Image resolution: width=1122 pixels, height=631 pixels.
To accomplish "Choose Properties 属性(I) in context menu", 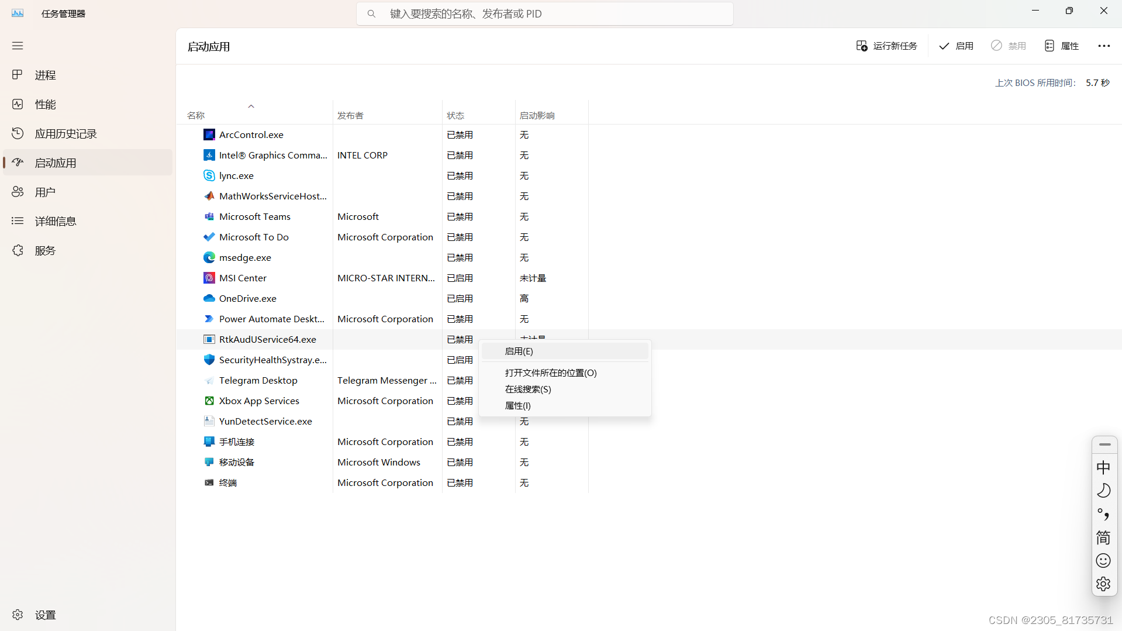I will point(565,405).
